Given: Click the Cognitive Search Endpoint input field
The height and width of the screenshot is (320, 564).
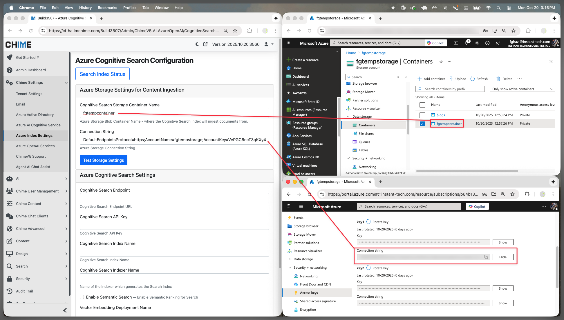Looking at the screenshot, I should [x=174, y=198].
